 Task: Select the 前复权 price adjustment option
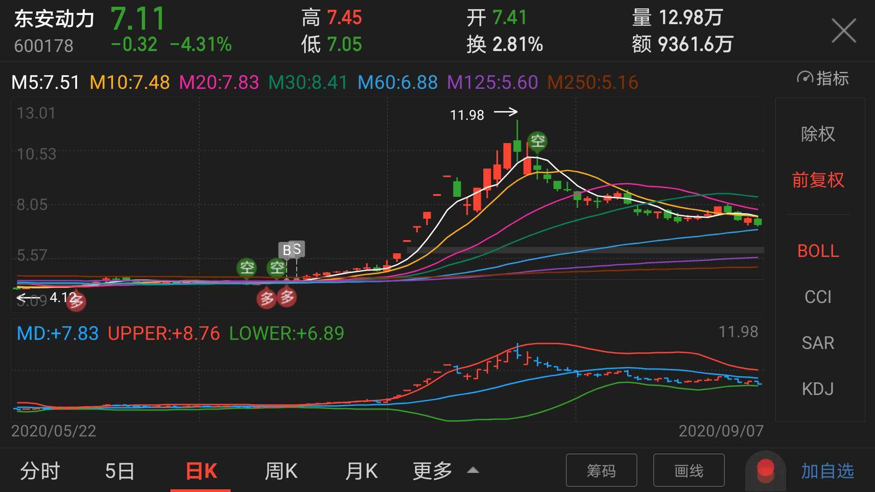(x=818, y=180)
